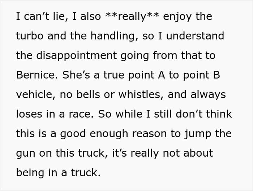Select the word "bells"

click(x=88, y=94)
